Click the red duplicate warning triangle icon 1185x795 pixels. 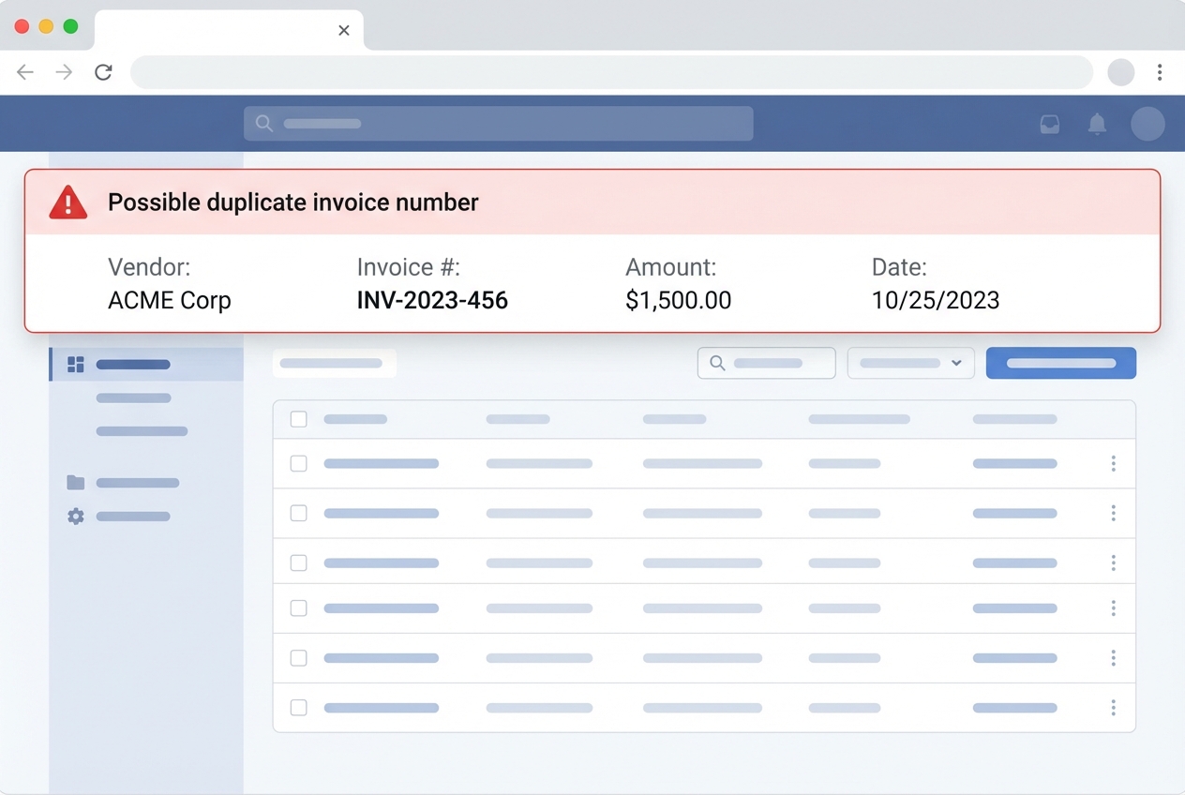tap(67, 202)
